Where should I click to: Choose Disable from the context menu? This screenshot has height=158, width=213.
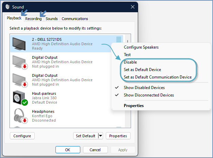pyautogui.click(x=130, y=62)
